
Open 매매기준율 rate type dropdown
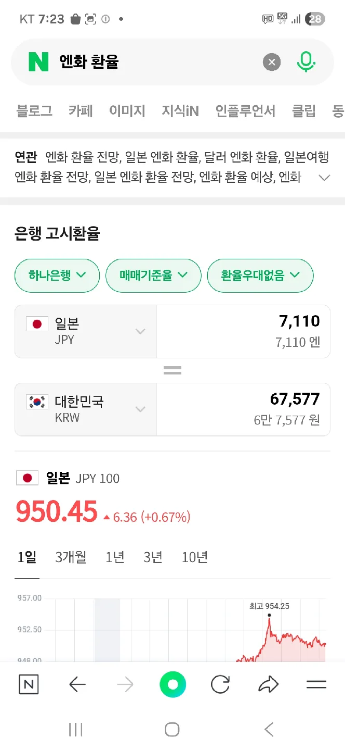(x=153, y=276)
